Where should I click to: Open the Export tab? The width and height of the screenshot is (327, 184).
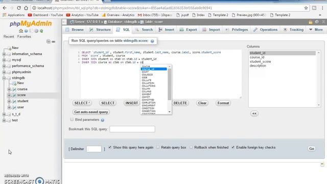(188, 30)
